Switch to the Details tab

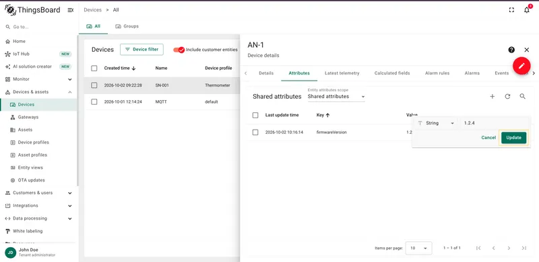pos(266,73)
